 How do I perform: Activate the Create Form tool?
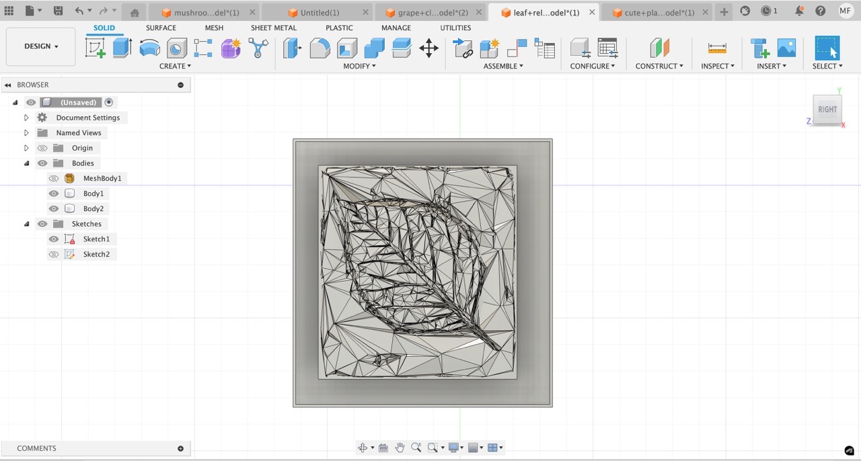[231, 48]
